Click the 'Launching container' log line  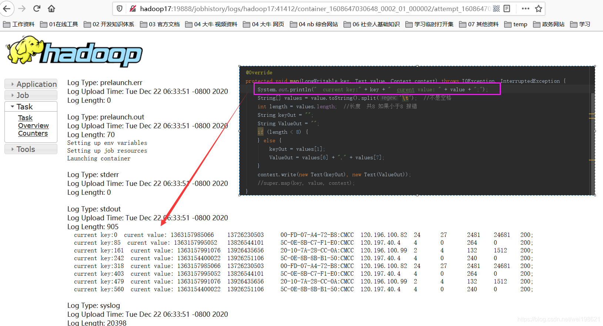(x=99, y=159)
